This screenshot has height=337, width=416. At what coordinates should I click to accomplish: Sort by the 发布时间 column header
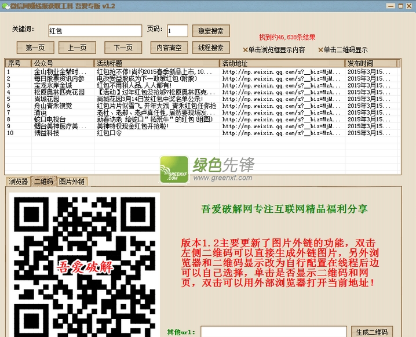click(x=371, y=63)
